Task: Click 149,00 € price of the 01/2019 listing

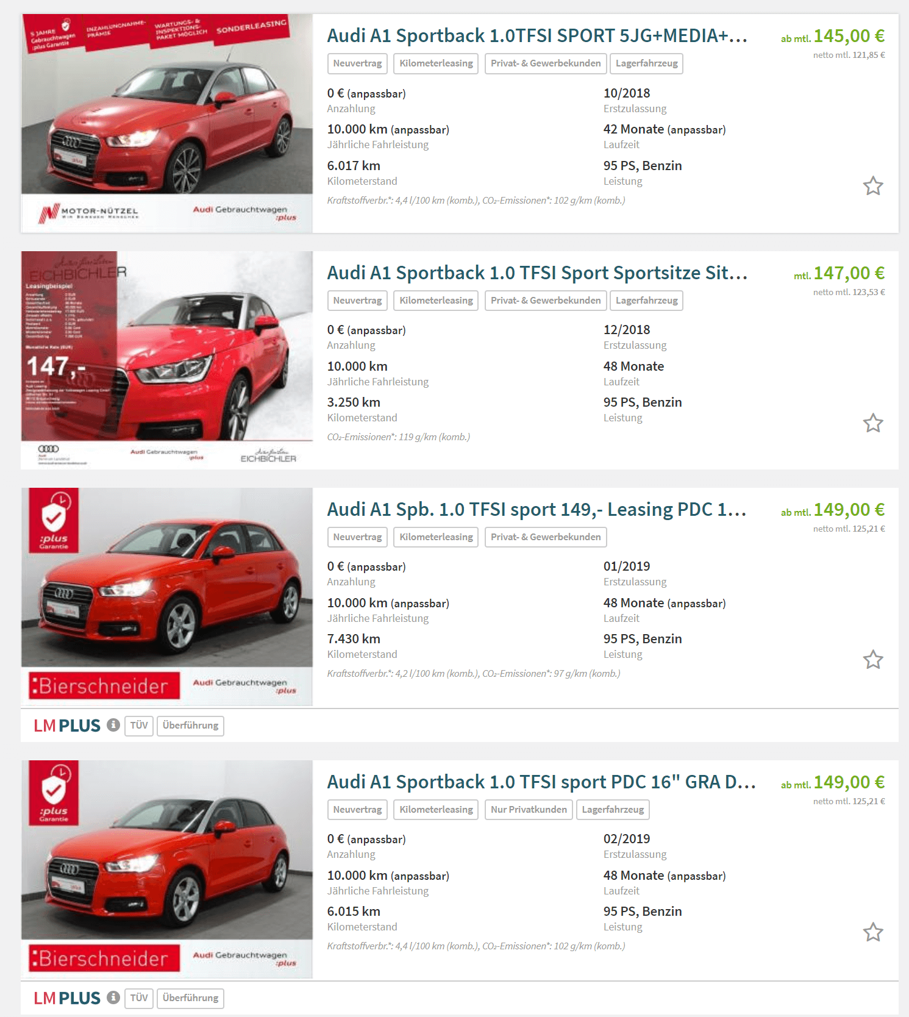Action: [x=849, y=510]
